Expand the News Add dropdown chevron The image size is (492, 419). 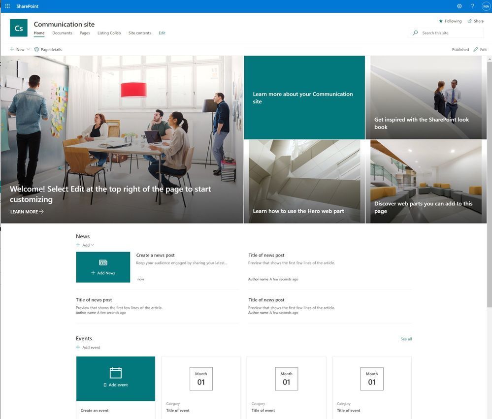pyautogui.click(x=92, y=245)
